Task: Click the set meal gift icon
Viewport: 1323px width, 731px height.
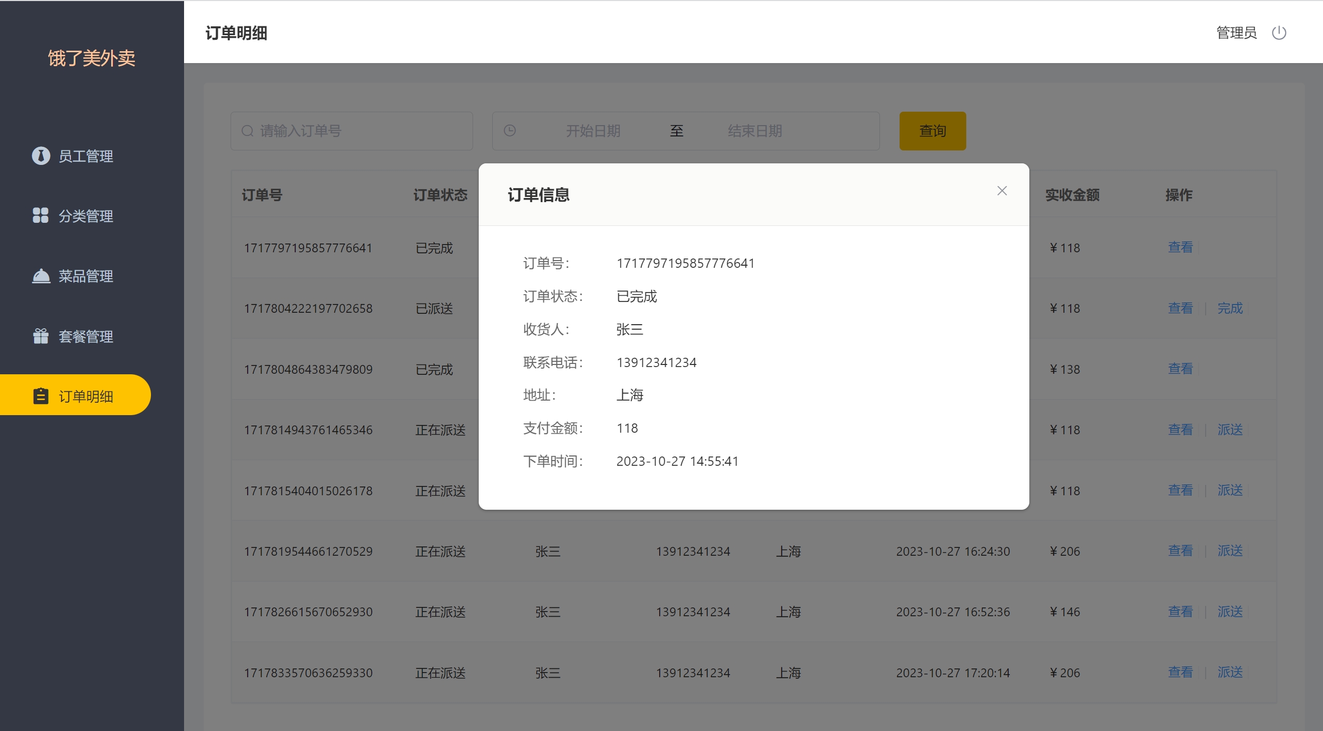Action: [x=41, y=336]
